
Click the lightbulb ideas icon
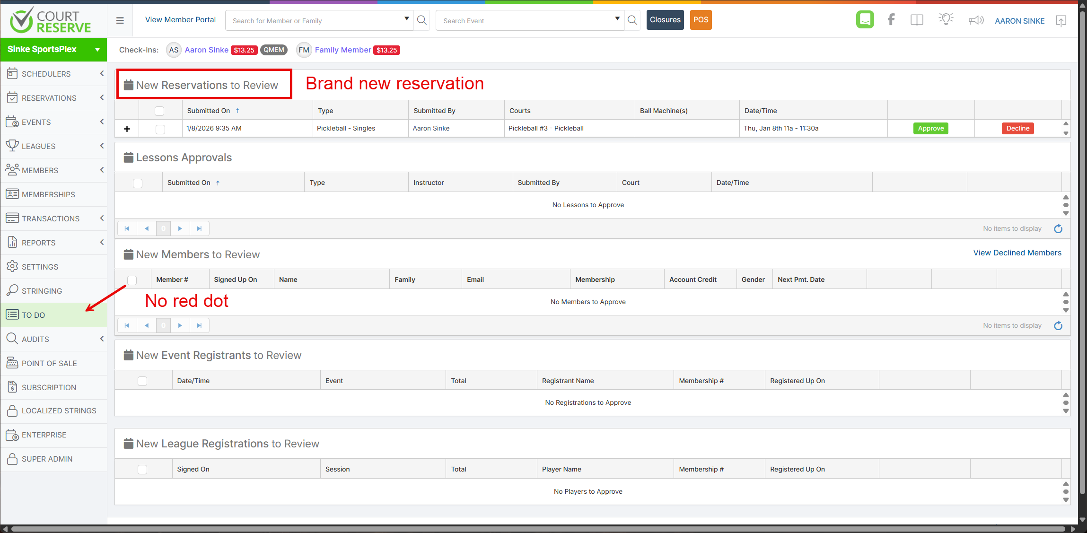(946, 20)
